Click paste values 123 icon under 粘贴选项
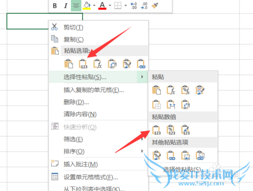 point(83,64)
